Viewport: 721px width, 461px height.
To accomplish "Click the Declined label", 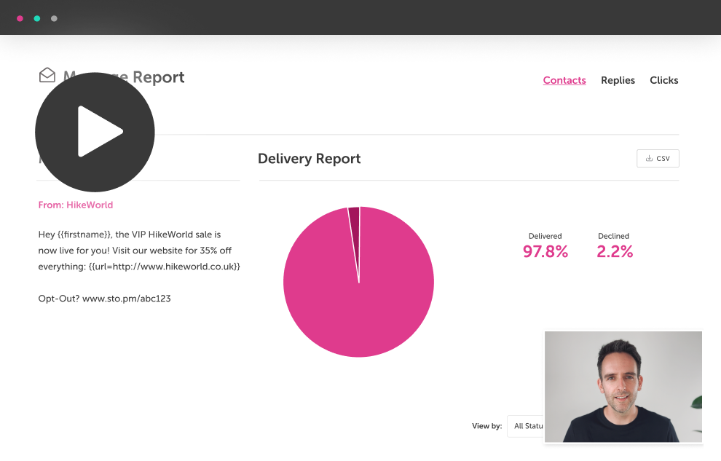I will 613,236.
